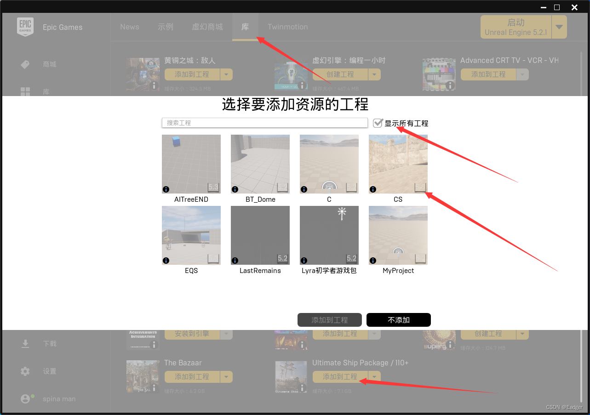Switch to the 虚幻商城 tab
The height and width of the screenshot is (415, 590).
[207, 27]
